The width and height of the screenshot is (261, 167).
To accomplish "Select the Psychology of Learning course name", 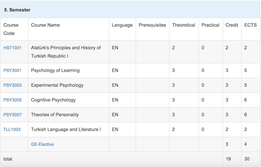I will pyautogui.click(x=55, y=70).
